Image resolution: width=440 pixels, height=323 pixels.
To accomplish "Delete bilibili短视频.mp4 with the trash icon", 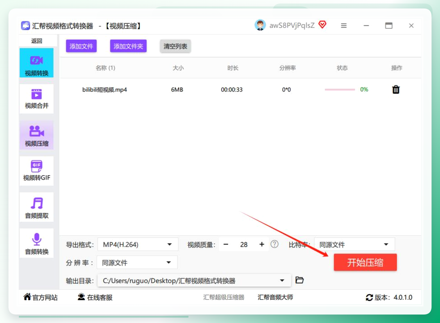I will click(x=396, y=90).
